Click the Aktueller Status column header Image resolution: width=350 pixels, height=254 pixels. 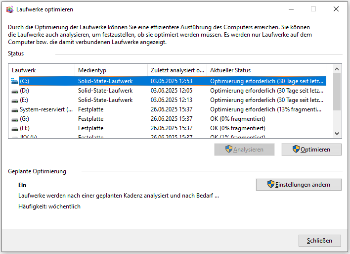tap(266, 70)
